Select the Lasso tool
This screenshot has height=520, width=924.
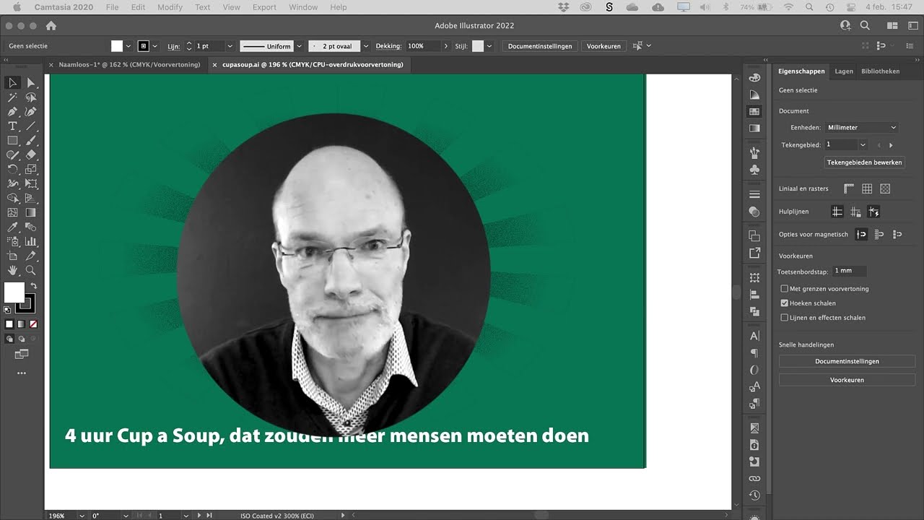point(31,97)
